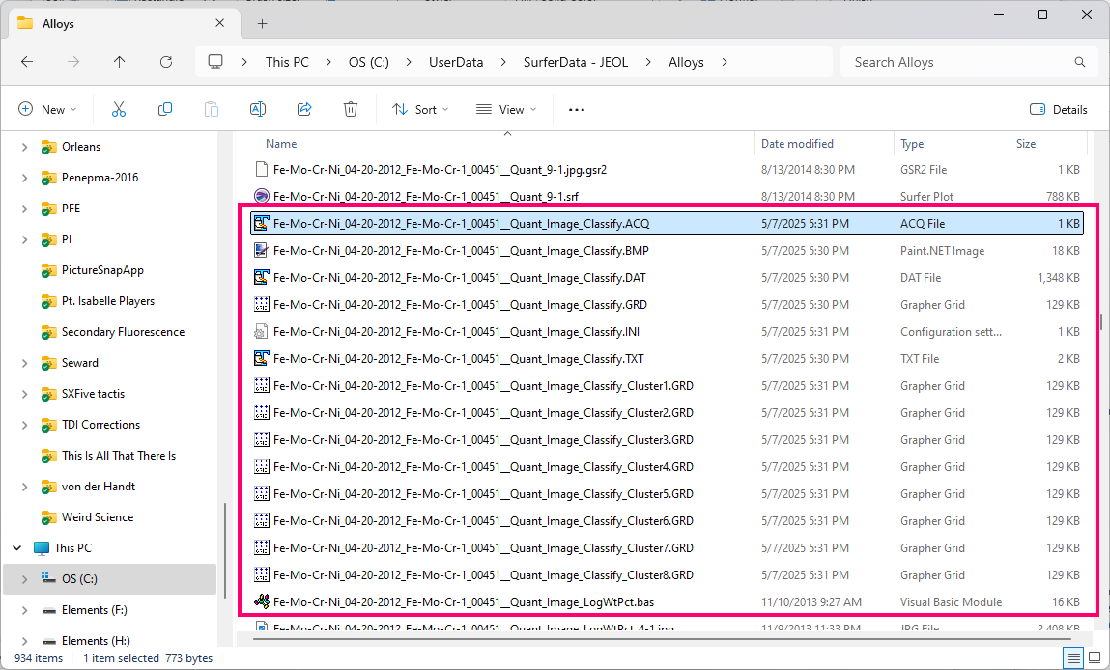Click the Delete trash can icon

pyautogui.click(x=351, y=110)
